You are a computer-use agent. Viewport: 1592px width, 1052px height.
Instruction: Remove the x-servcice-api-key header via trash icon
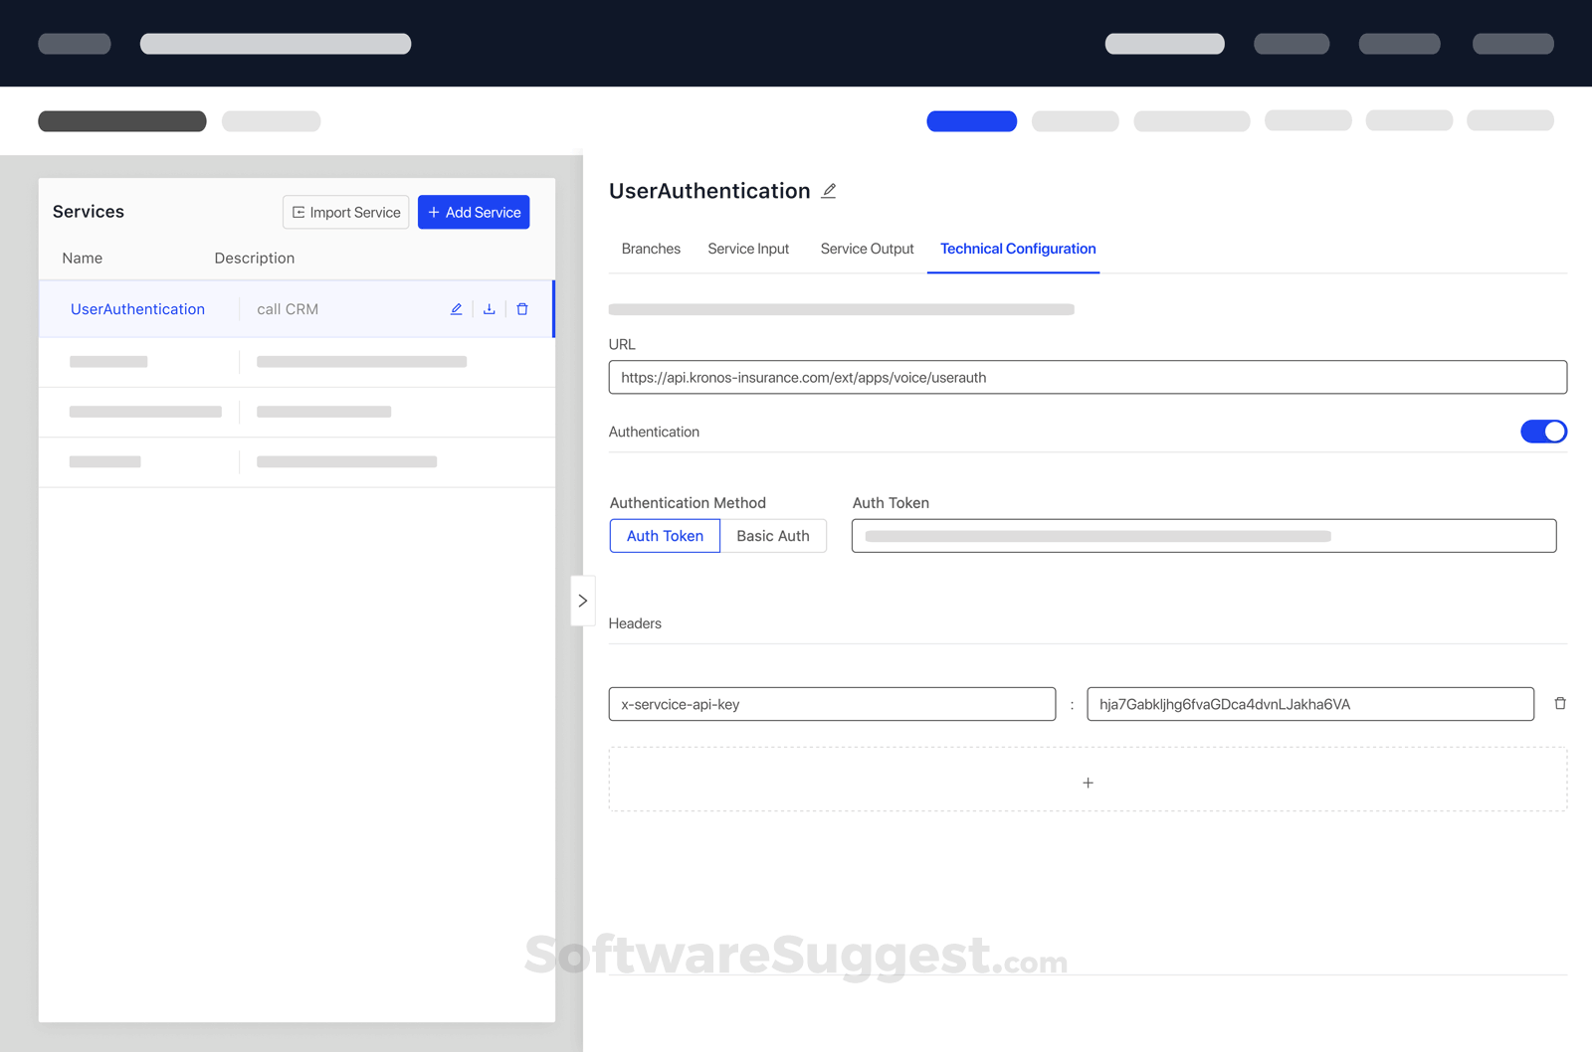(1559, 703)
